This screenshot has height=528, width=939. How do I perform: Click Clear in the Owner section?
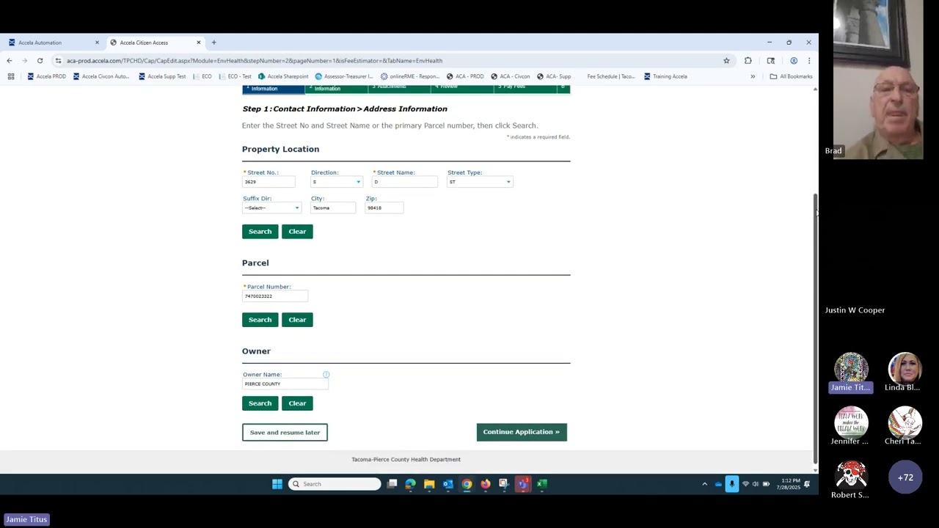(297, 403)
